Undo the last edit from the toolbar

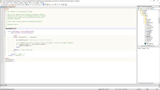coord(21,4)
